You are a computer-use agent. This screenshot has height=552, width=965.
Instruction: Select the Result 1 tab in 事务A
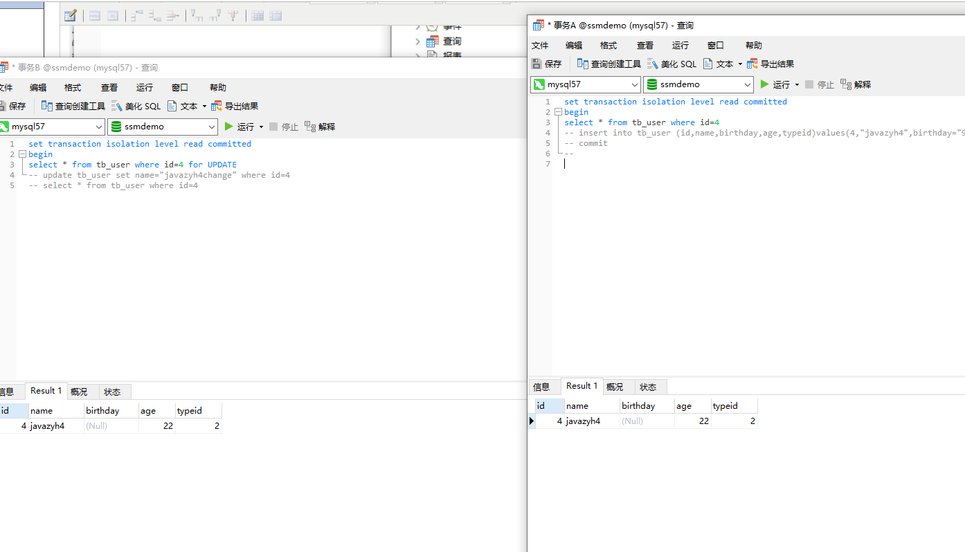[x=581, y=386]
